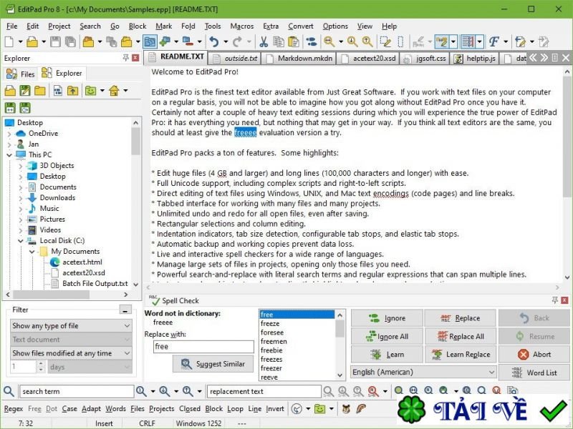Toggle the Invert search option
The width and height of the screenshot is (573, 429).
tap(275, 409)
